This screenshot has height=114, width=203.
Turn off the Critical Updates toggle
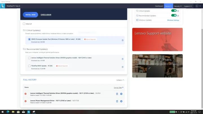[174, 11]
